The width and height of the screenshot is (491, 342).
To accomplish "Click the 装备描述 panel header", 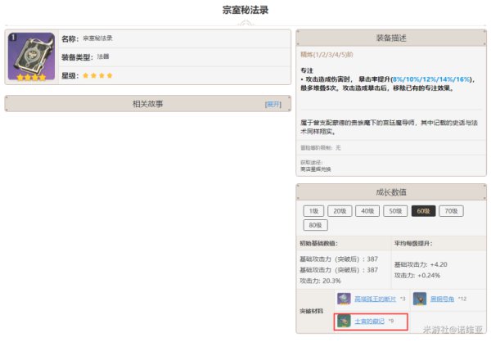I will [x=392, y=38].
